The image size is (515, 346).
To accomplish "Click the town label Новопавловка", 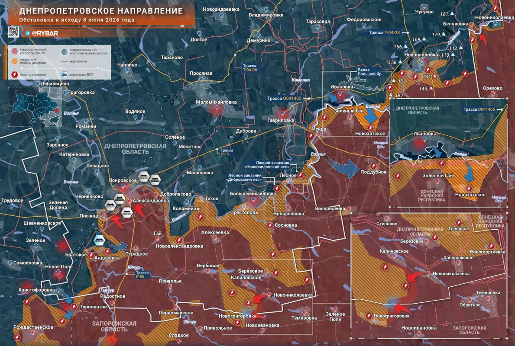I will [421, 55].
